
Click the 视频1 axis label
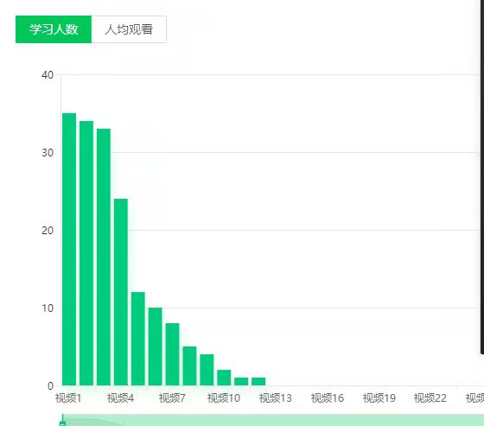click(x=68, y=398)
